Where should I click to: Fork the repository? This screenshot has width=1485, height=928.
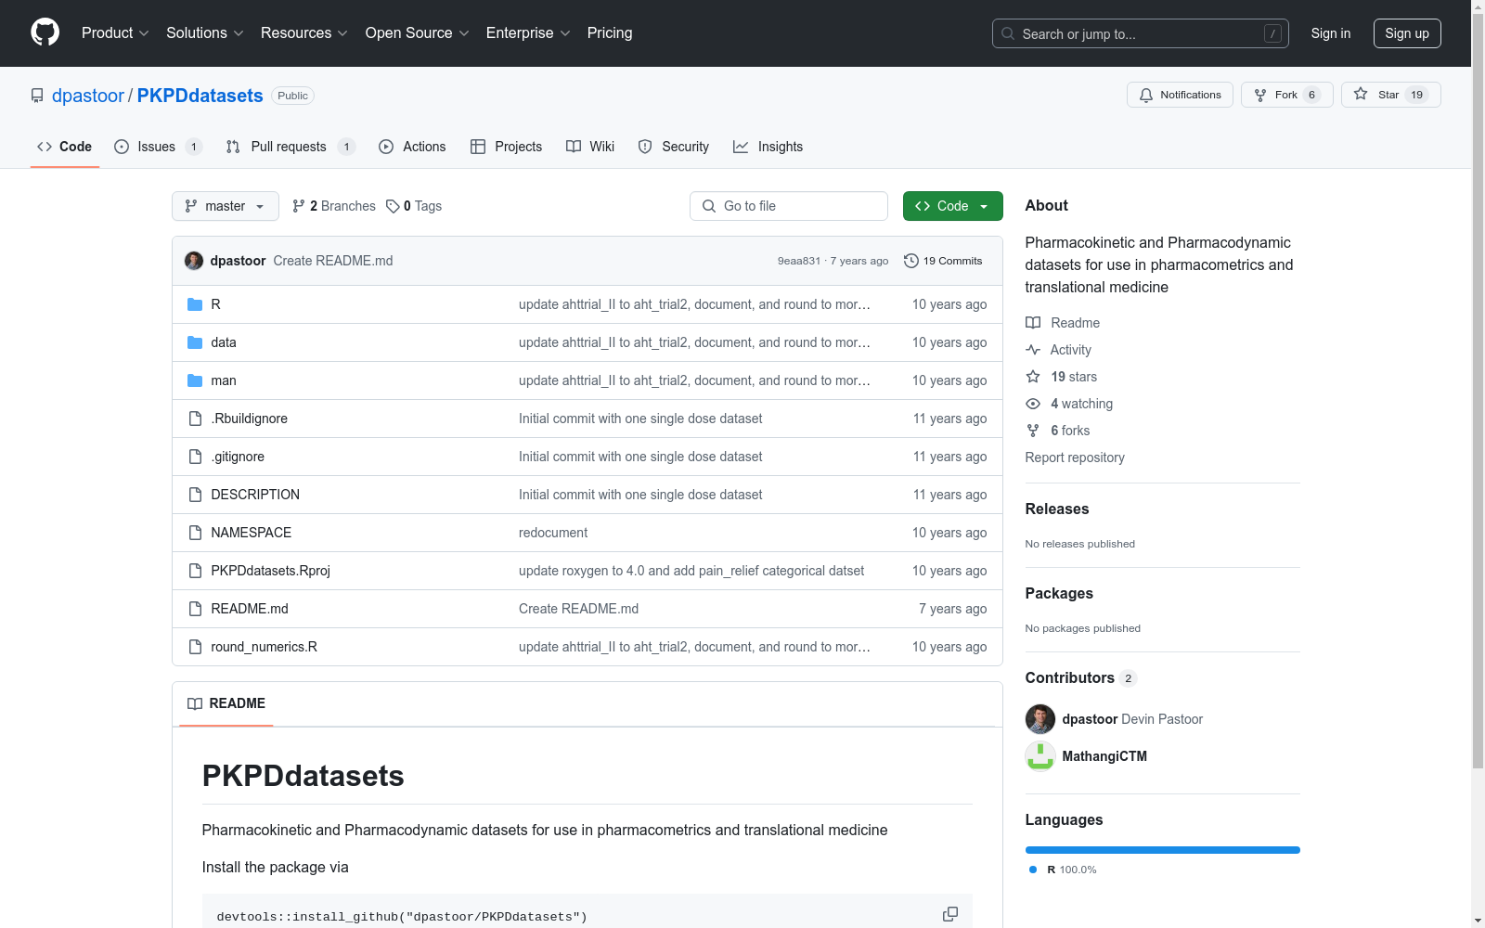tap(1286, 95)
